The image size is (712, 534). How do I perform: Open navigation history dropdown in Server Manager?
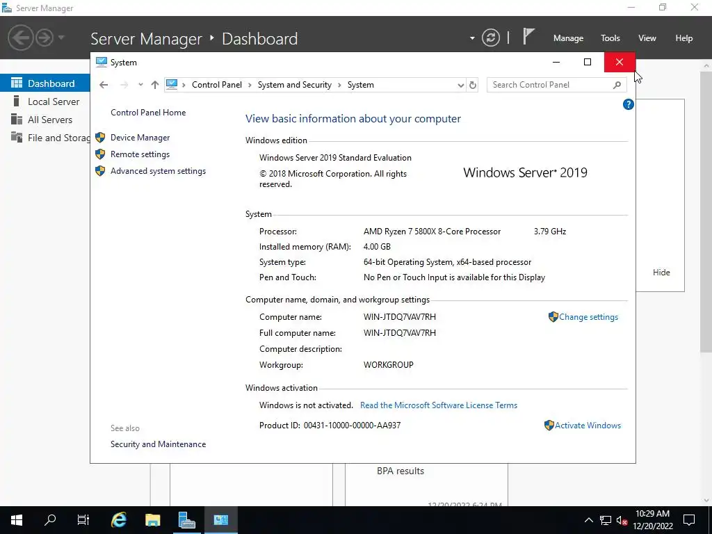click(61, 38)
